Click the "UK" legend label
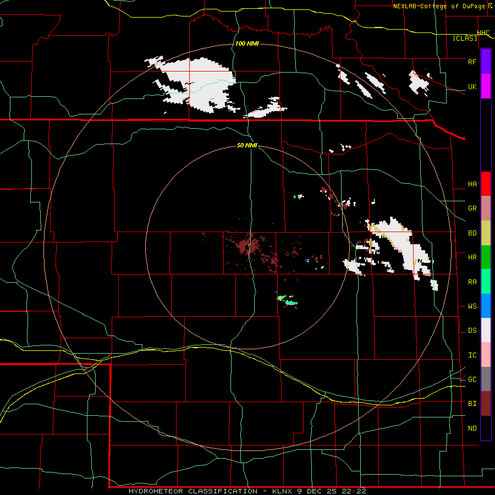Screen dimensions: 495x495 tap(472, 87)
